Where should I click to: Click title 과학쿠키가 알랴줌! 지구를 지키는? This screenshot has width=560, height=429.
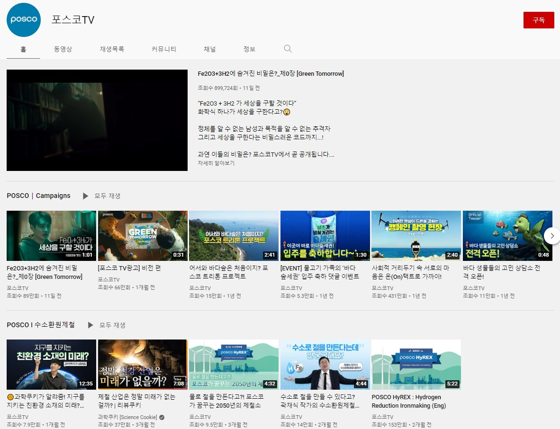tap(45, 401)
